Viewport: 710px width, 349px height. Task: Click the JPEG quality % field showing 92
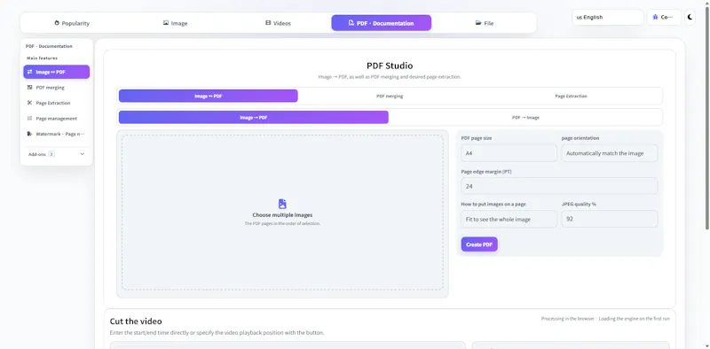[610, 220]
